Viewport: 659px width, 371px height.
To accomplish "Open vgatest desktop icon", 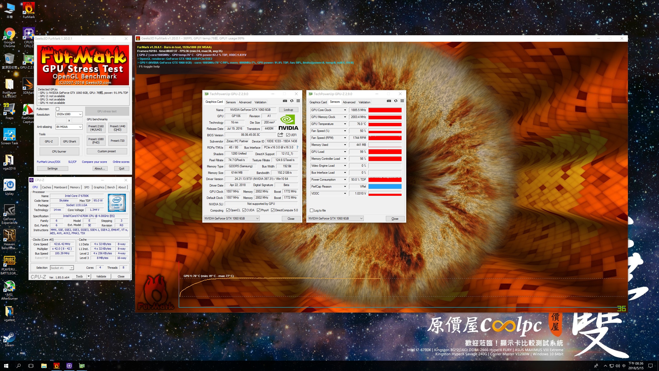I will point(9,314).
